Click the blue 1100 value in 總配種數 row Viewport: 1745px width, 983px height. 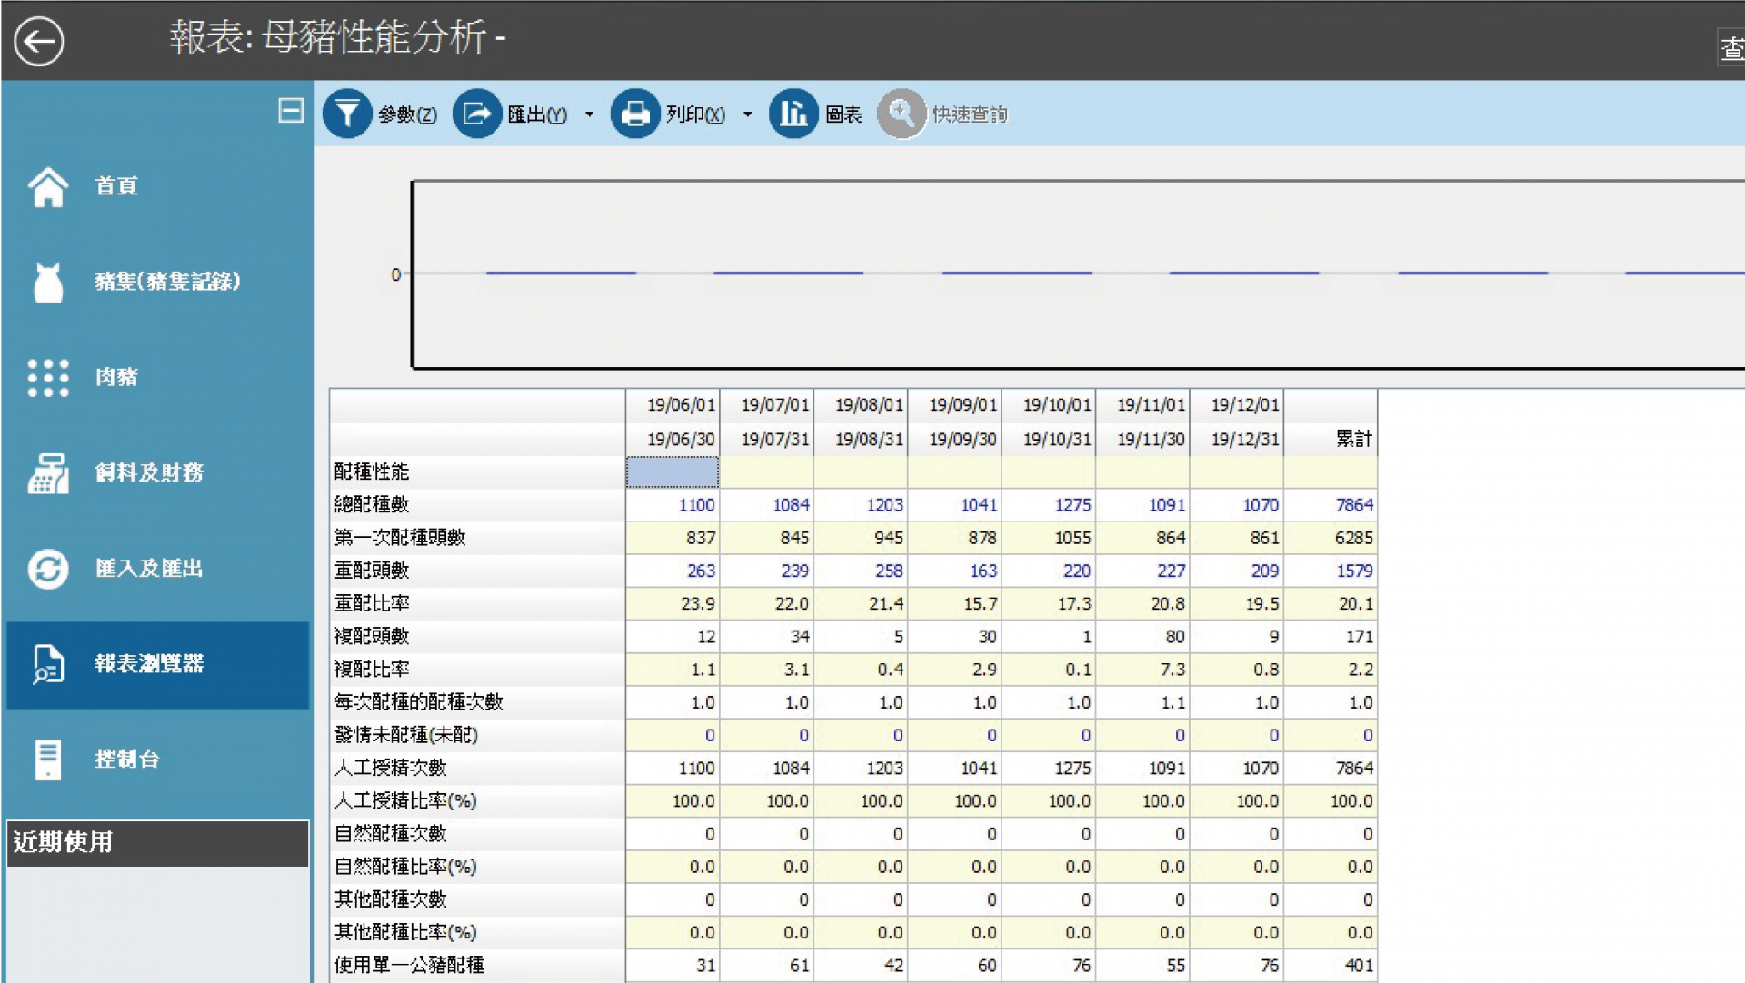[x=696, y=505]
